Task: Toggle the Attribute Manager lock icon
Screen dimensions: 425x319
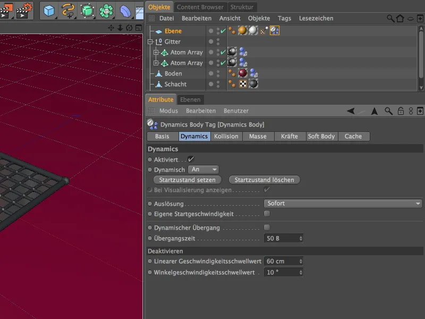Action: pyautogui.click(x=401, y=111)
